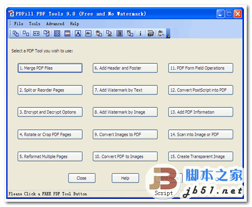Screen dimensions: 252x207
Task: Minimize the PDFill PDF Tools window
Action: 221,14
